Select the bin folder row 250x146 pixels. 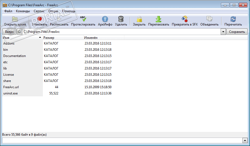[x=125, y=50]
